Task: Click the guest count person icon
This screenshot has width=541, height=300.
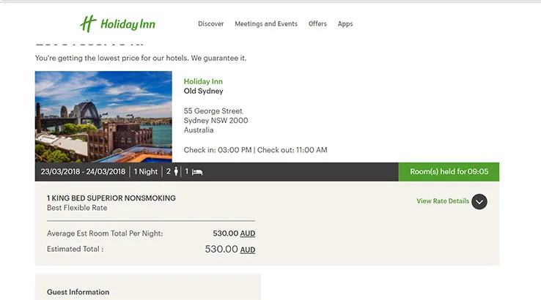Action: point(176,172)
